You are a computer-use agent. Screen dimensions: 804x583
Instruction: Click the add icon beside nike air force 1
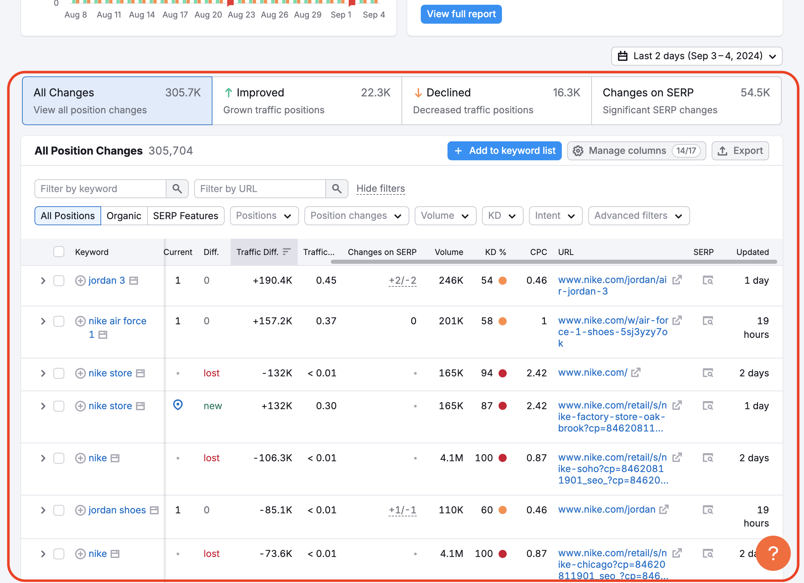click(81, 321)
